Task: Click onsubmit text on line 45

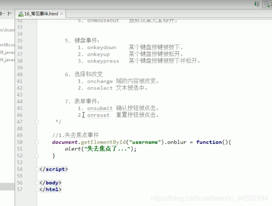Action: click(100, 108)
